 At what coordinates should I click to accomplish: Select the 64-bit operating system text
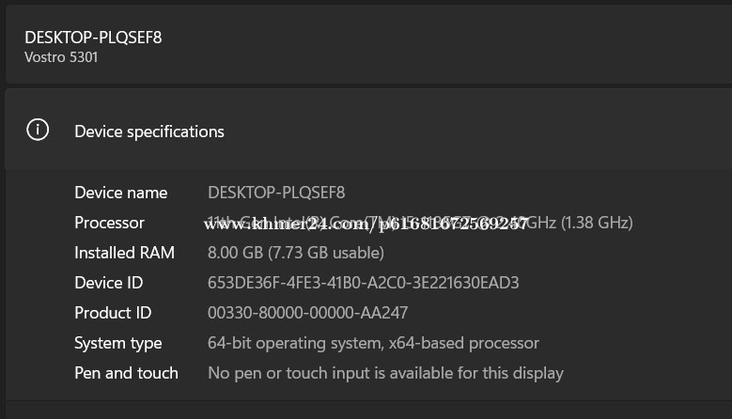[288, 343]
